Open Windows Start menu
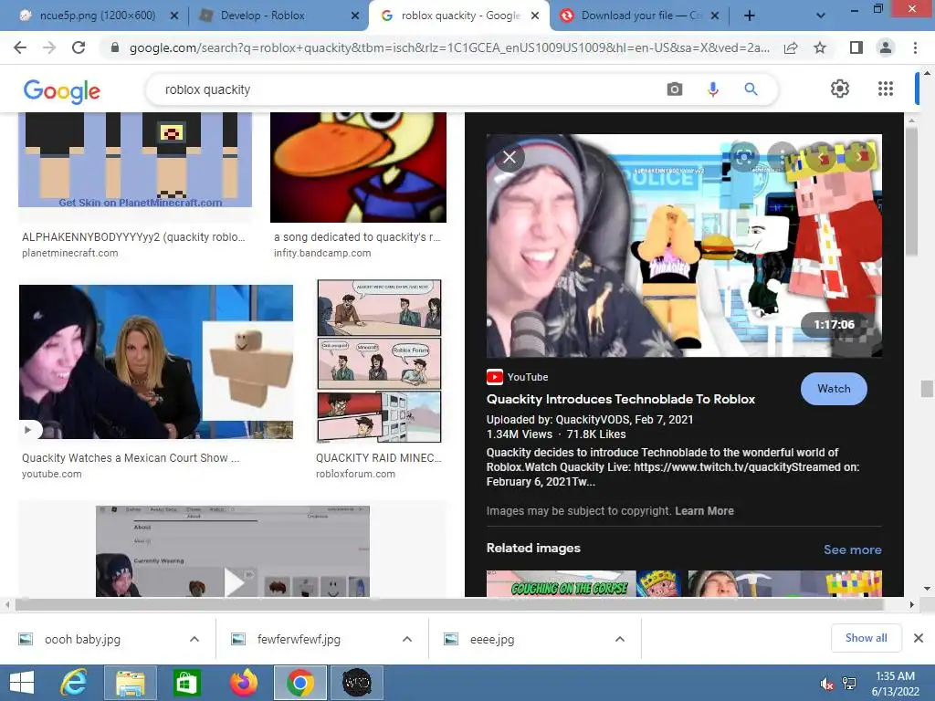Viewport: 935px width, 701px height. (x=22, y=683)
